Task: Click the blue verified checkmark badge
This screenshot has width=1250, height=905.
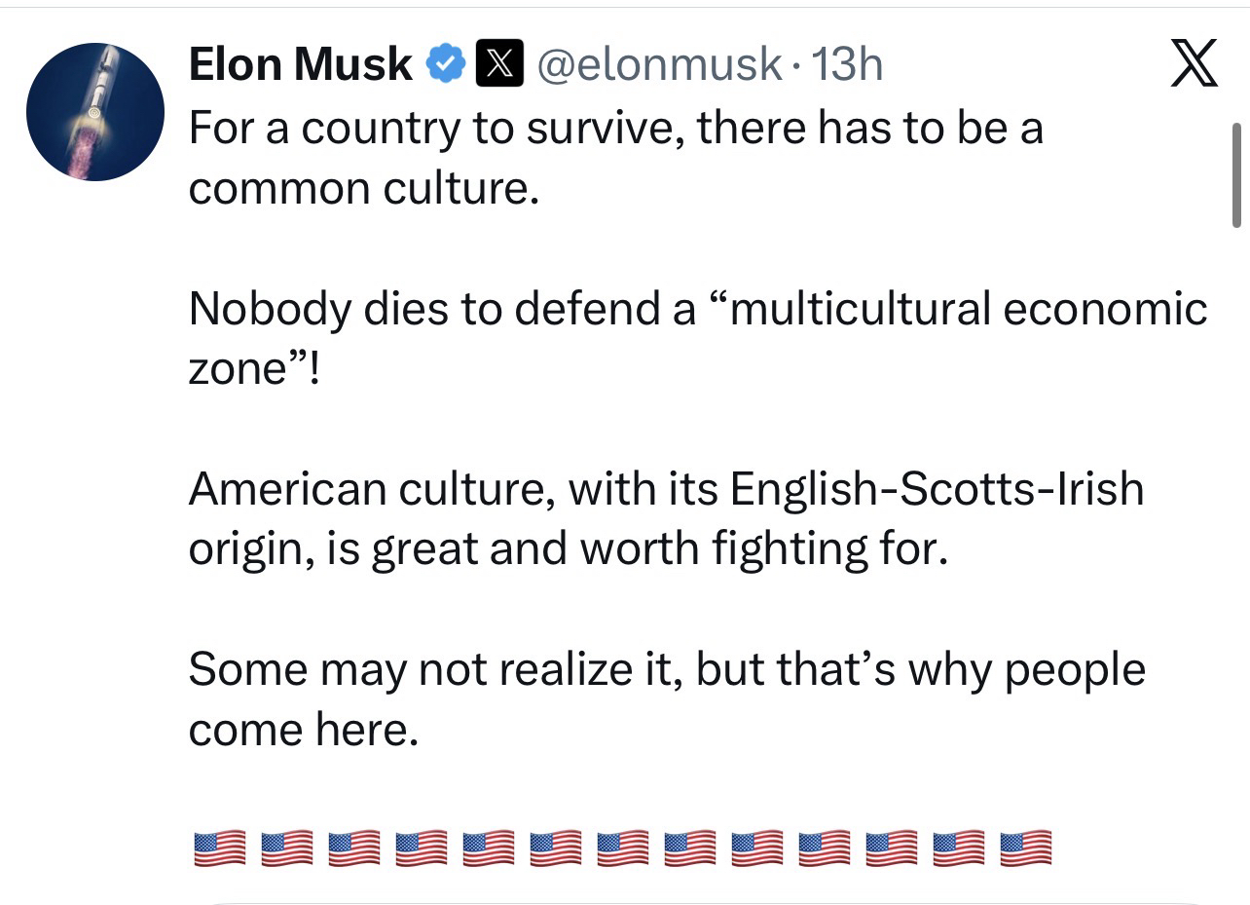Action: point(447,65)
